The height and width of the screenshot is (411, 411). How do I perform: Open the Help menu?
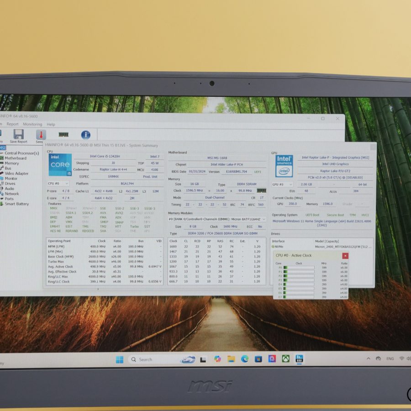click(51, 124)
